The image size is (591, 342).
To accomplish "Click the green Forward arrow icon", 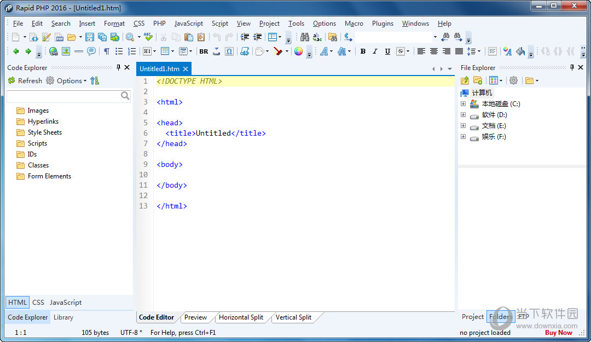I will point(28,51).
